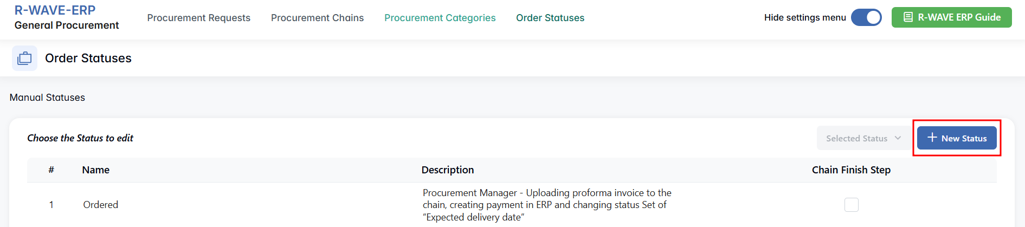Open the Procurement Requests menu
1025x227 pixels.
tap(198, 18)
